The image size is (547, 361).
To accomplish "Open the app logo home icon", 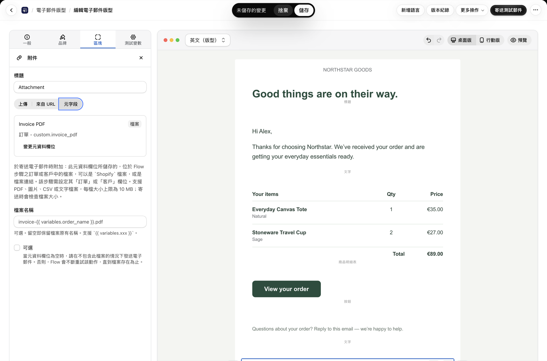I will point(25,10).
